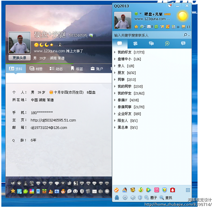Click the colorful APP icon in profile window
The height and width of the screenshot is (207, 215).
[32, 191]
